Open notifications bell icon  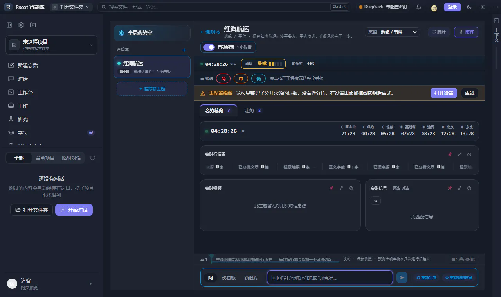point(419,7)
